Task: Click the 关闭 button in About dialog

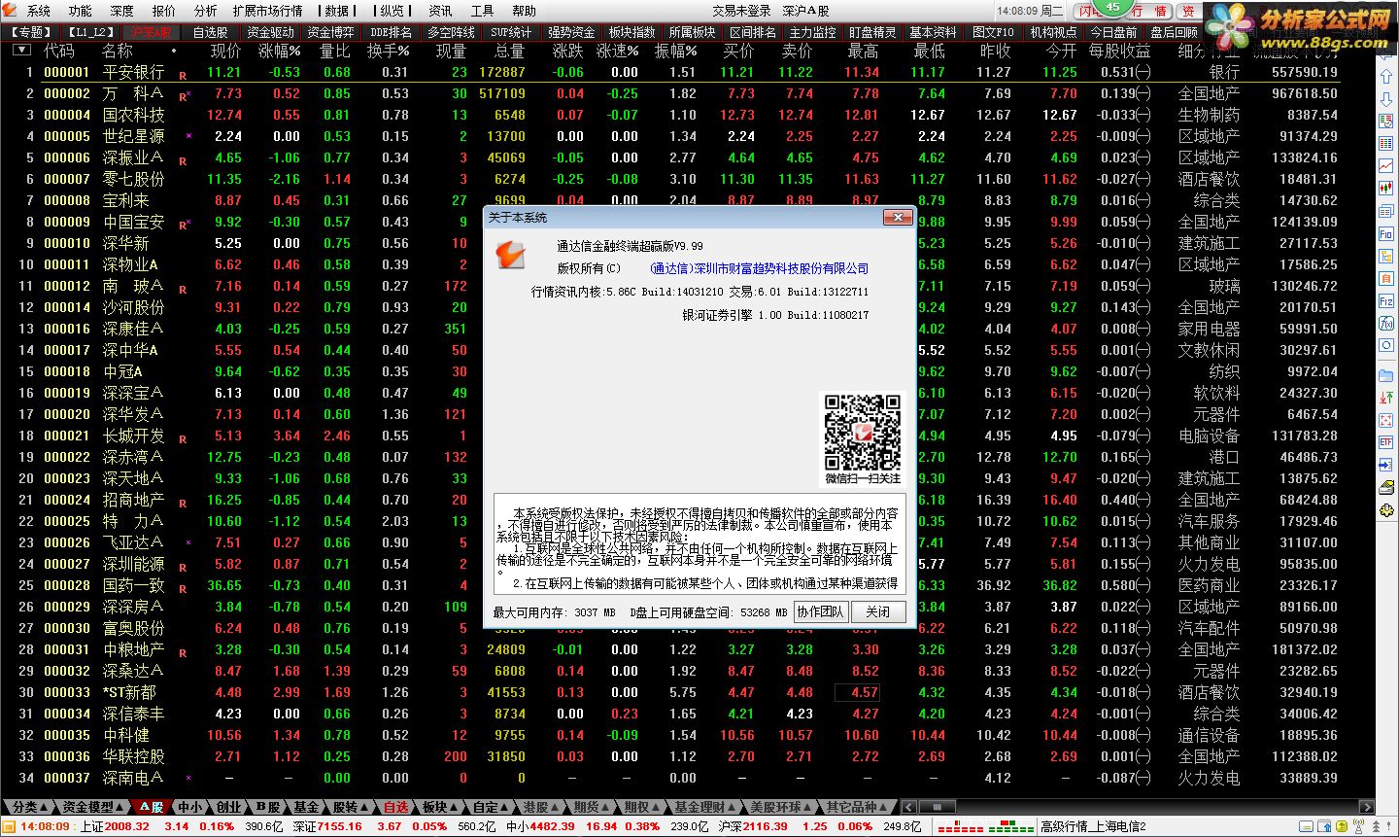Action: (878, 611)
